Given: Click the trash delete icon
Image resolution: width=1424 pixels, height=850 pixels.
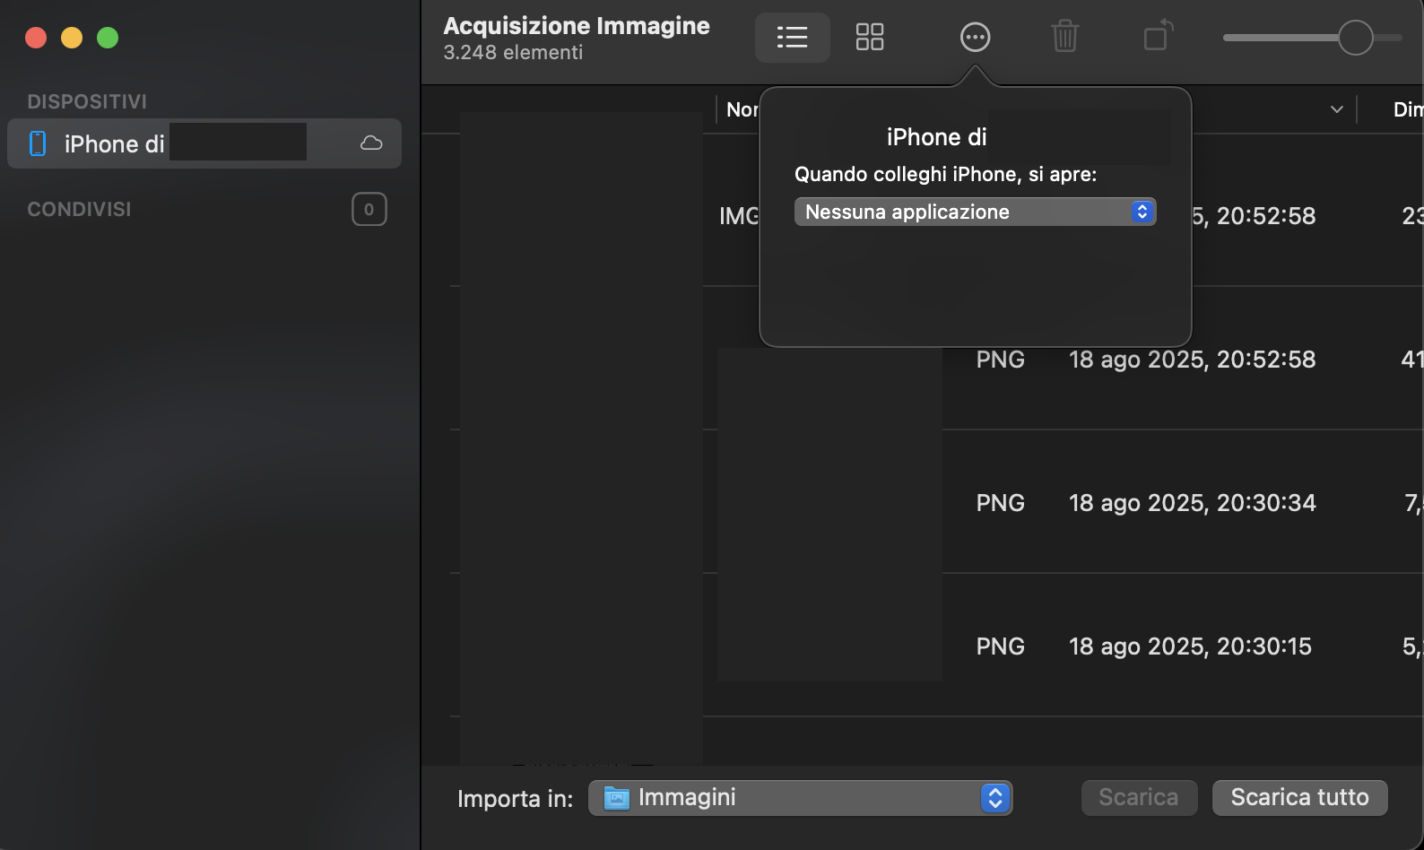Looking at the screenshot, I should click(1064, 38).
